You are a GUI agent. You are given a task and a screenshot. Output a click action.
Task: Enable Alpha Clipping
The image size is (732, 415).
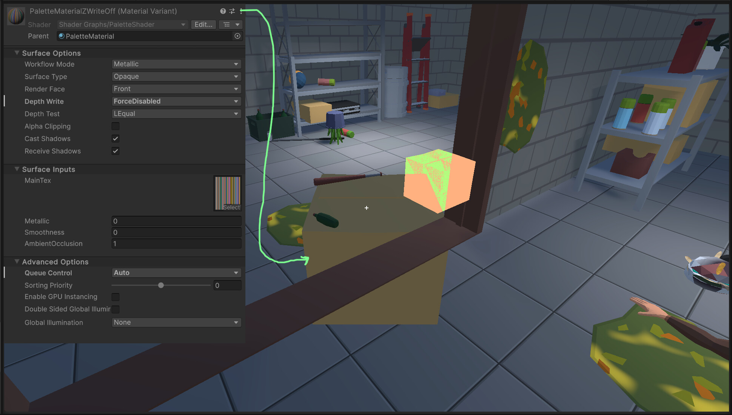click(116, 126)
